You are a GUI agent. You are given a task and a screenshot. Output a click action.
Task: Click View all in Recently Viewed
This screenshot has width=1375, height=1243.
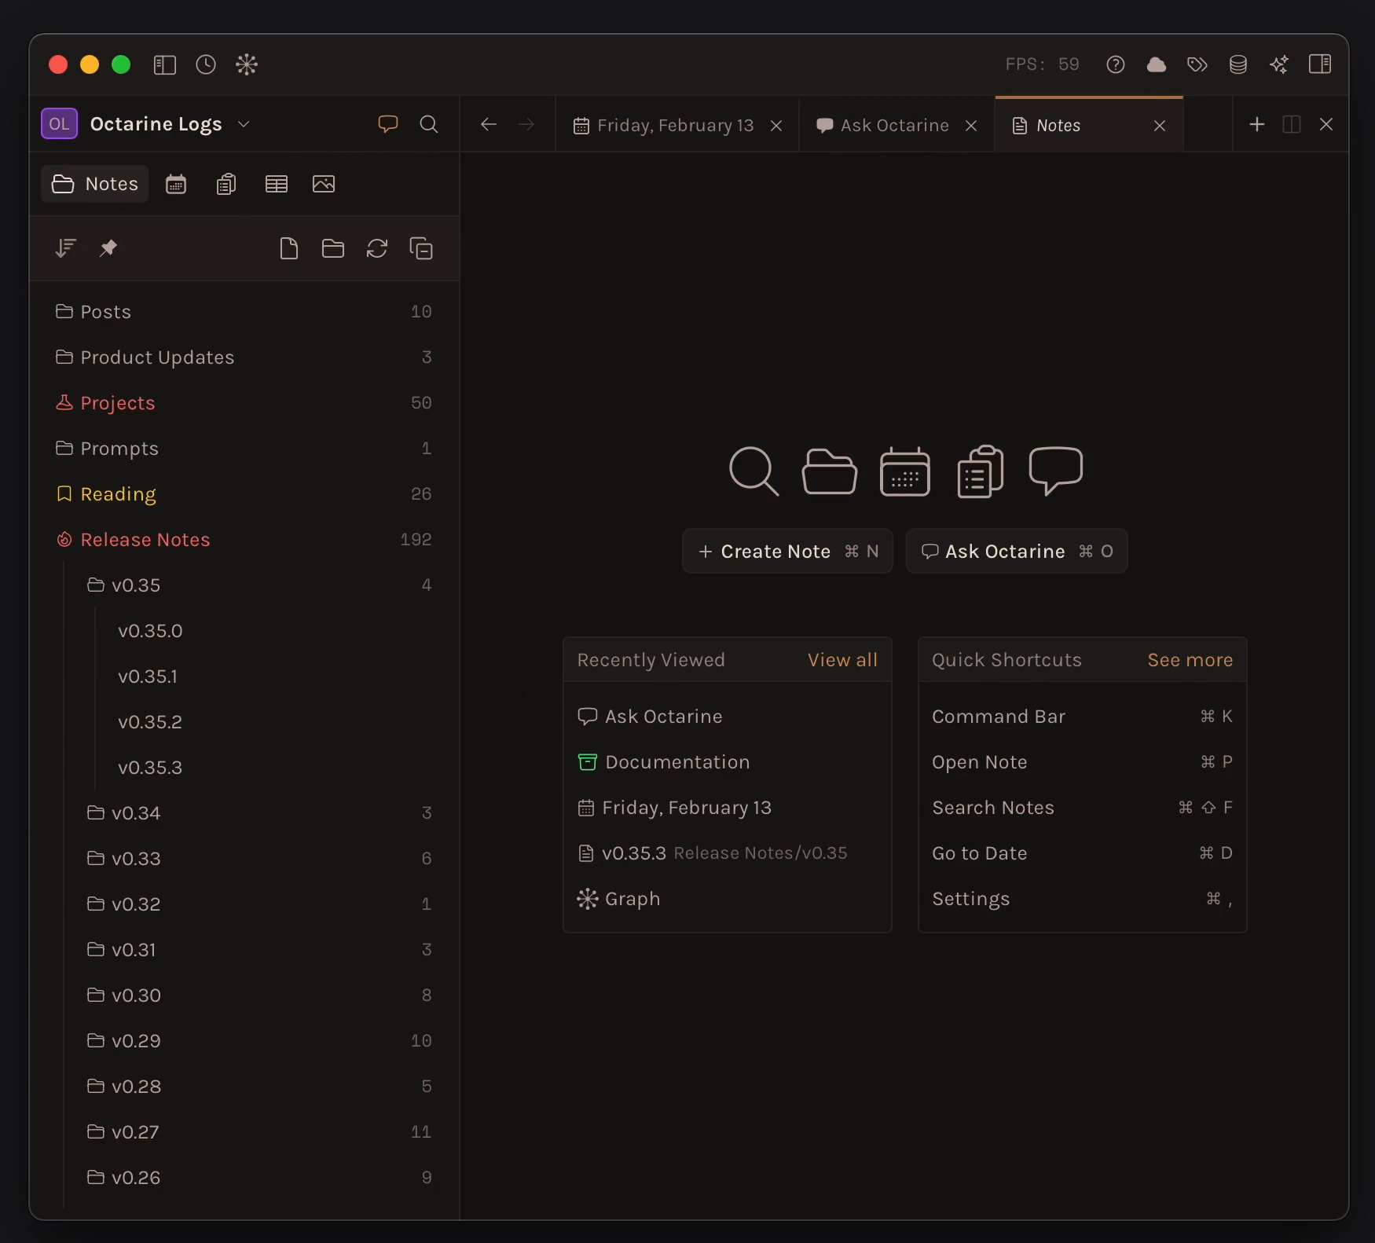842,660
